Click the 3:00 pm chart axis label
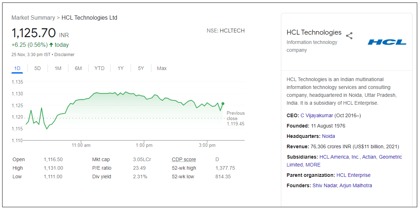 point(208,145)
